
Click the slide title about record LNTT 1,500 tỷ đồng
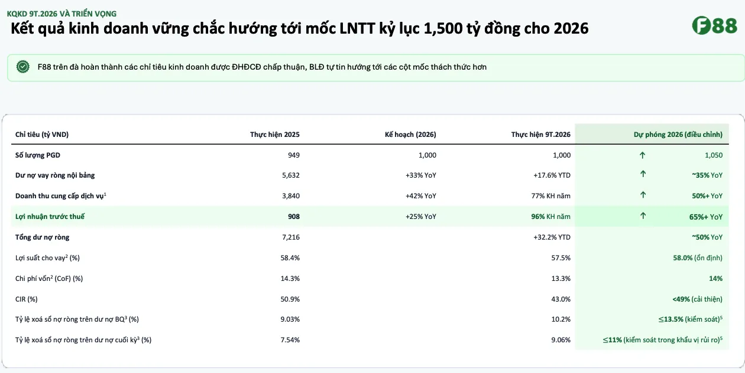(300, 28)
